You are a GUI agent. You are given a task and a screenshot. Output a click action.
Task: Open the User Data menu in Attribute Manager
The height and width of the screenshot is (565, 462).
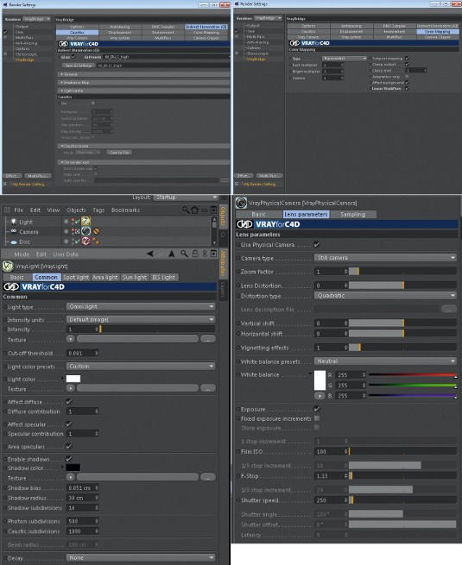pos(66,254)
